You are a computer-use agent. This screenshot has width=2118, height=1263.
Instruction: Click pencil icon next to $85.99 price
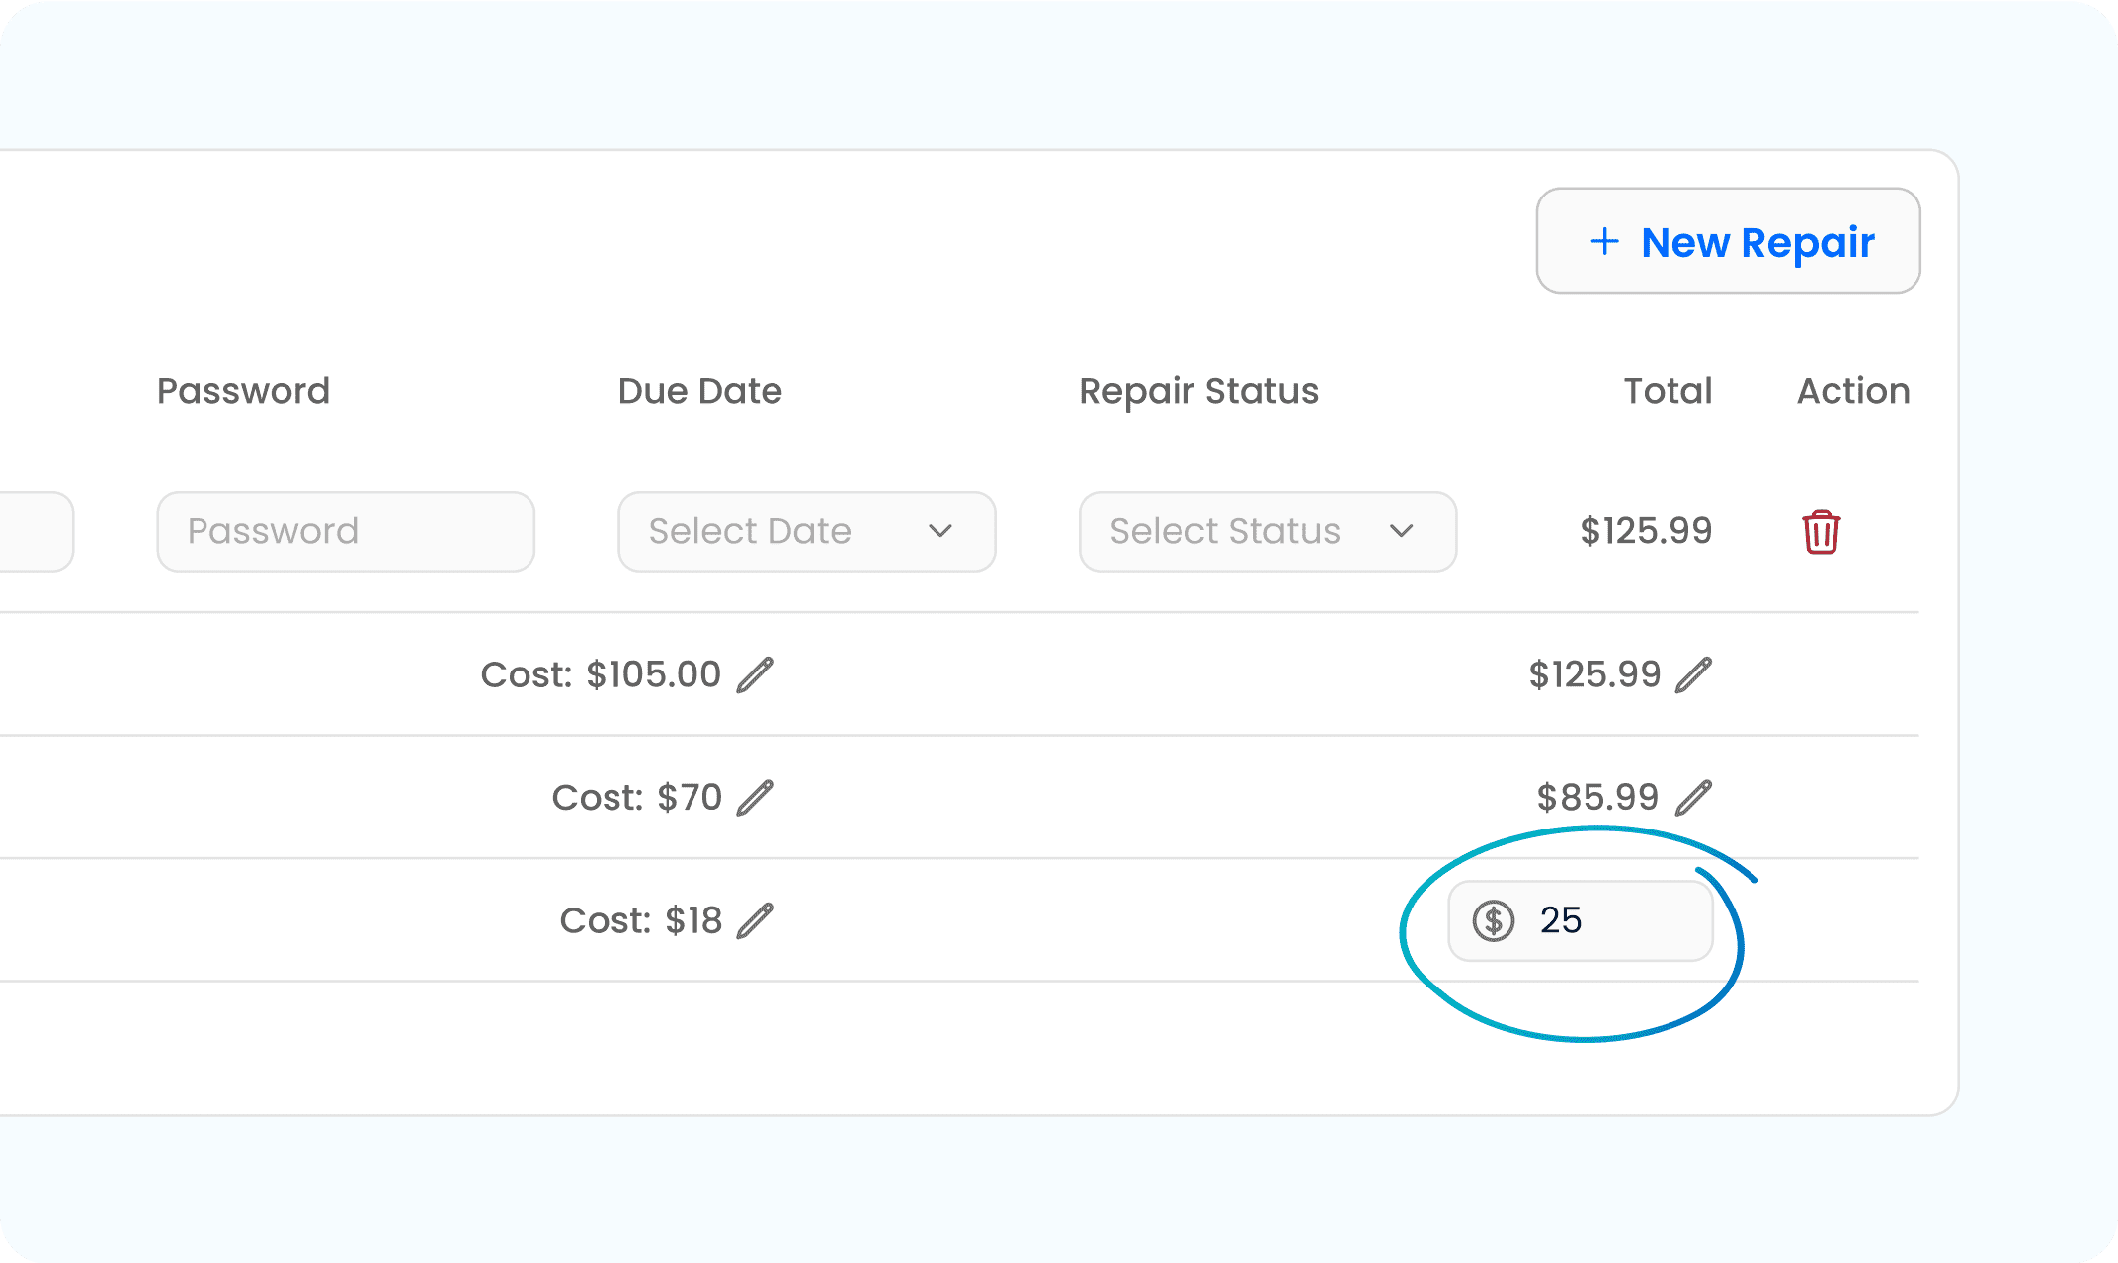point(1693,798)
